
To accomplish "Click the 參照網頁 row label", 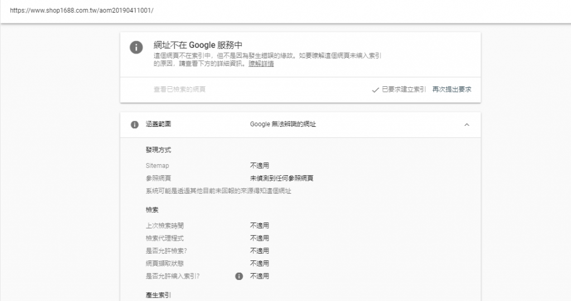I will pos(158,178).
